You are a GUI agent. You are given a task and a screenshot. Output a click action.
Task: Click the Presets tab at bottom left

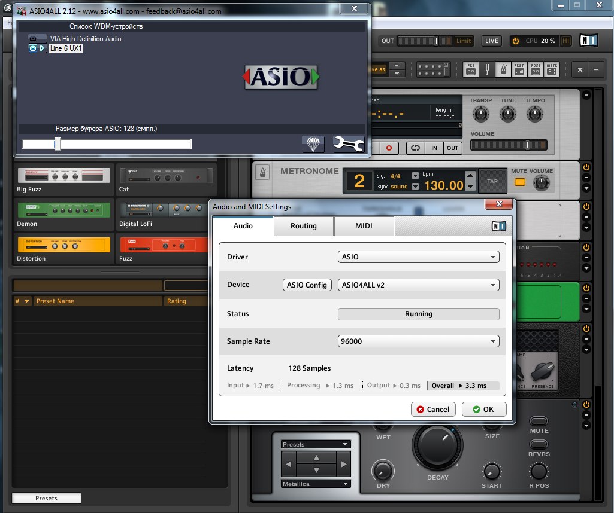(x=46, y=498)
